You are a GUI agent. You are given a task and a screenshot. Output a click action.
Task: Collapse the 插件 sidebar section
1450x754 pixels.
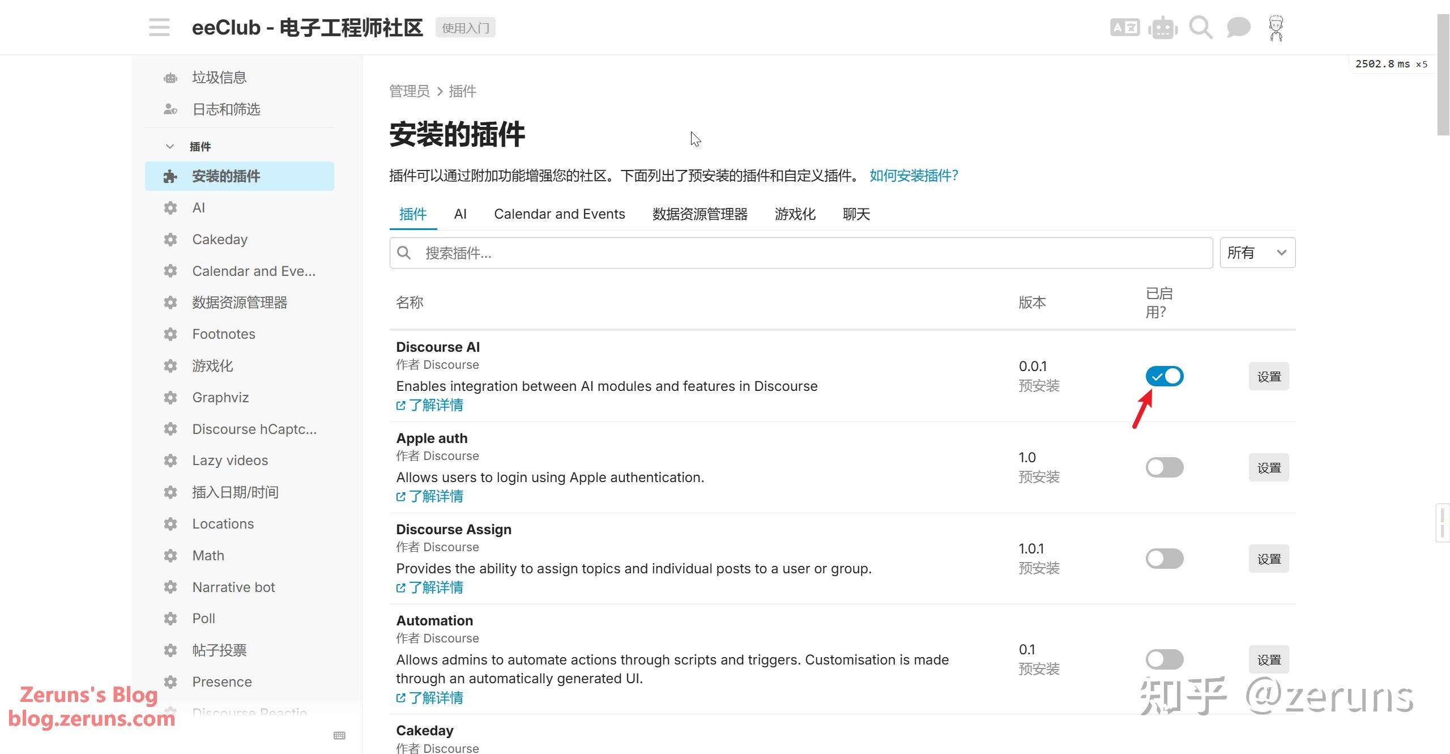(x=170, y=146)
